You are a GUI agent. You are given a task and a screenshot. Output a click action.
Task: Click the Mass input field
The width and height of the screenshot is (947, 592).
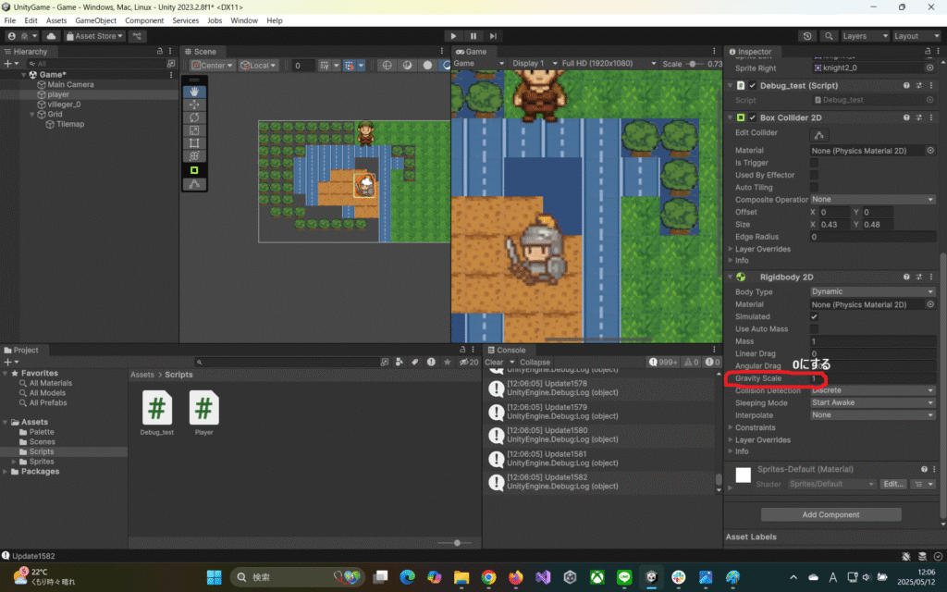[873, 341]
